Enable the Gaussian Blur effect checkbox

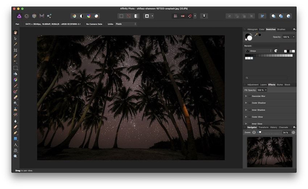coord(249,96)
